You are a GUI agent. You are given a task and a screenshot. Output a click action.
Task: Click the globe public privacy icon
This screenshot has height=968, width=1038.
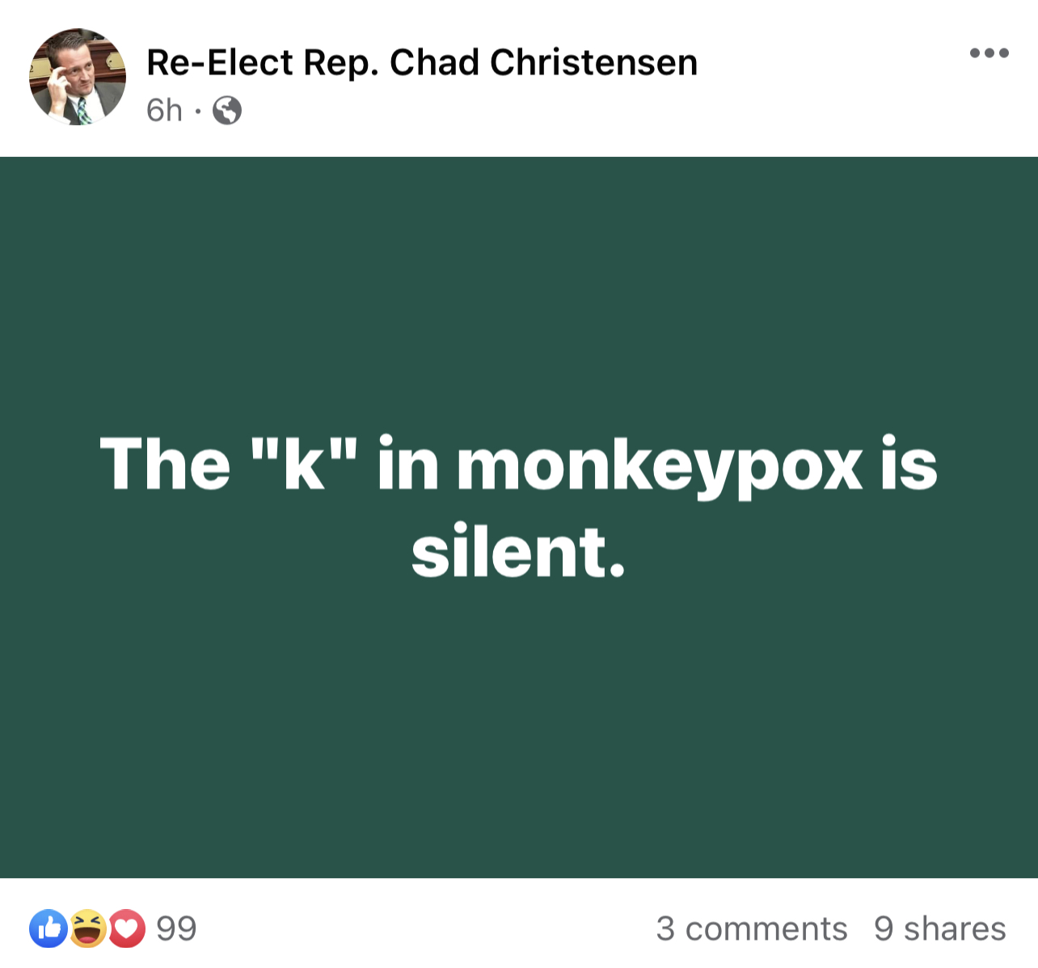pyautogui.click(x=226, y=111)
